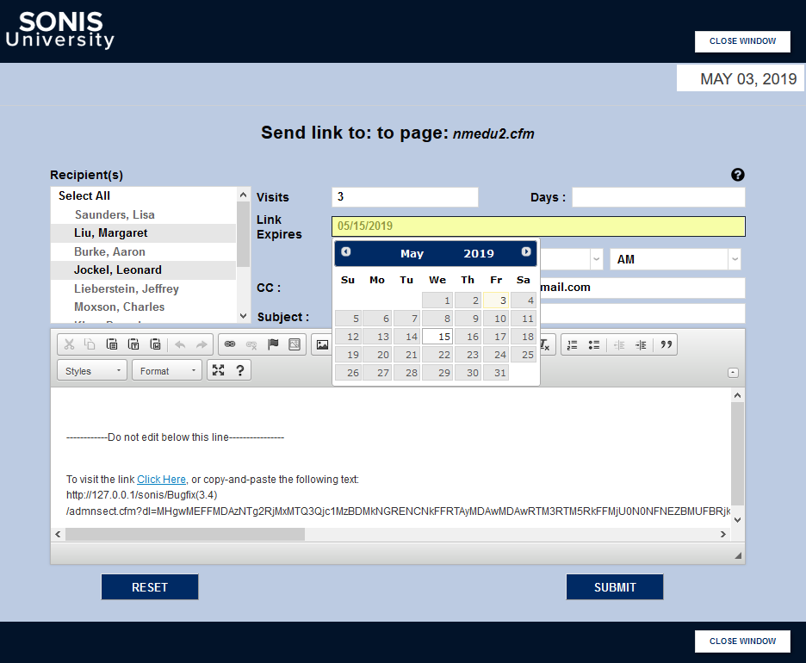The height and width of the screenshot is (663, 806).
Task: Pick May 10 in the calendar
Action: point(496,318)
